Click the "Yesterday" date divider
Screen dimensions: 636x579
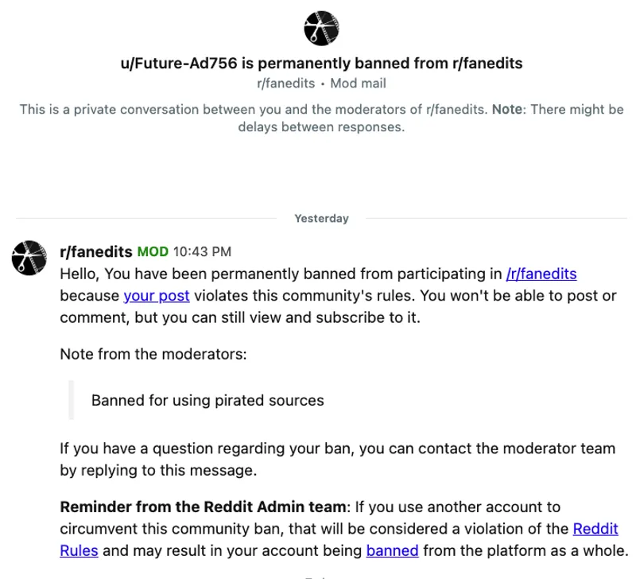coord(321,218)
